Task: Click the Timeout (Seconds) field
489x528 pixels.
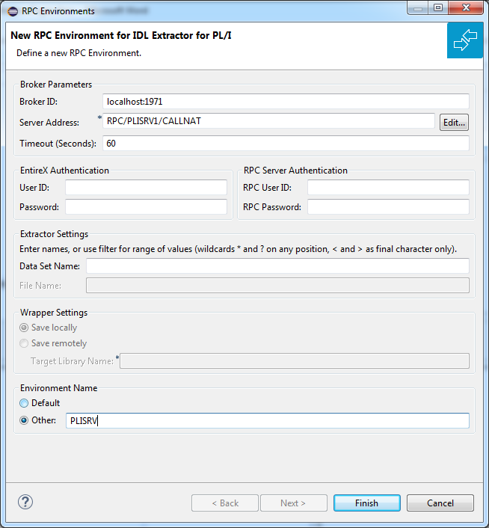Action: 286,144
